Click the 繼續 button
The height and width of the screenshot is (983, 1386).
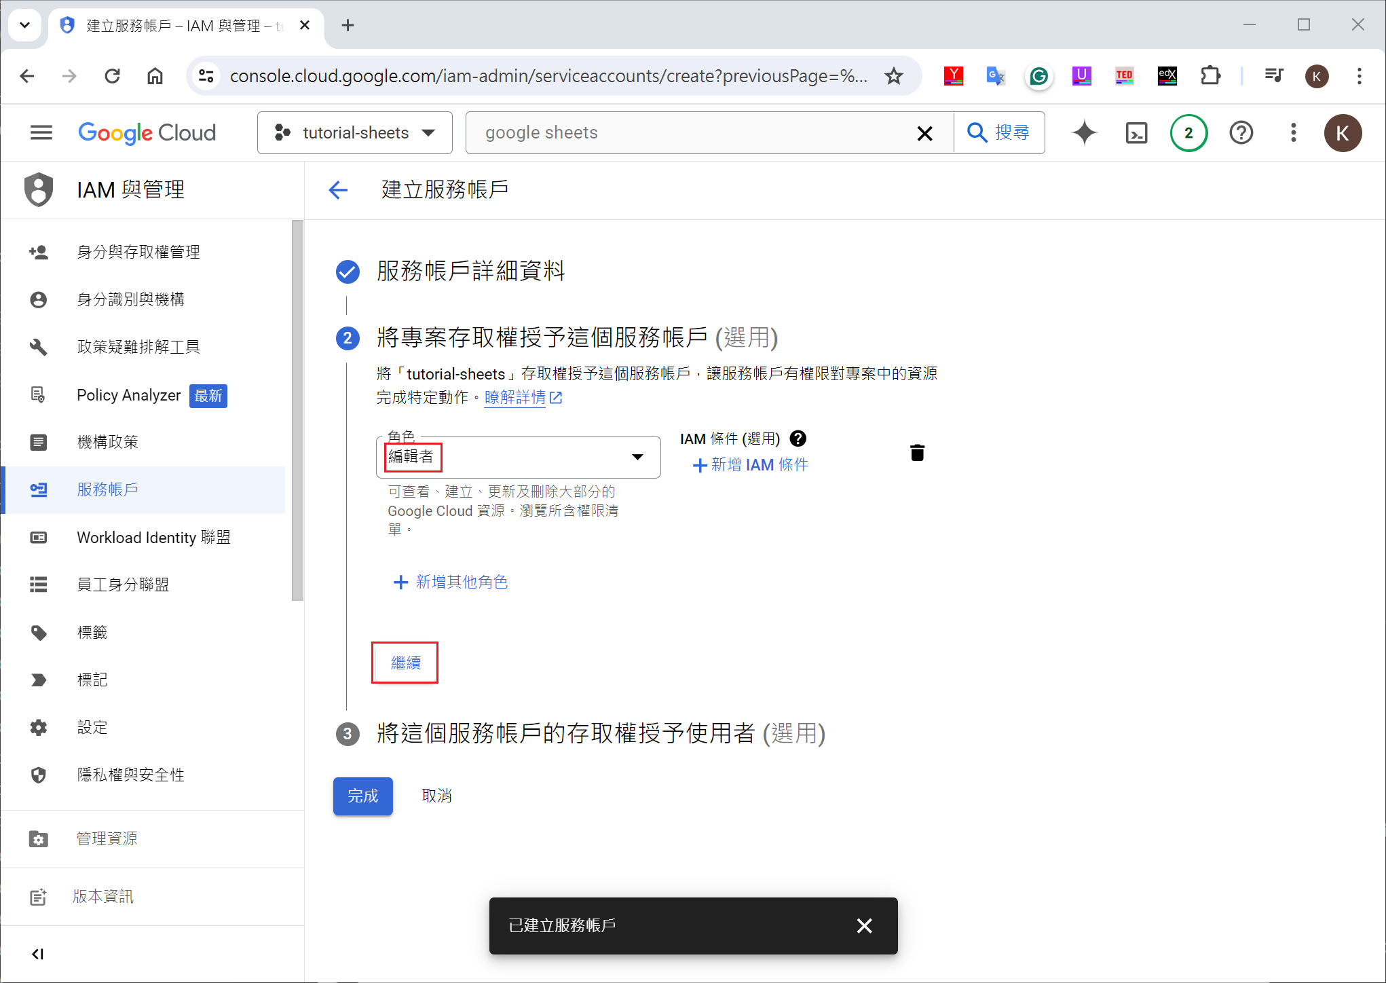pos(405,663)
